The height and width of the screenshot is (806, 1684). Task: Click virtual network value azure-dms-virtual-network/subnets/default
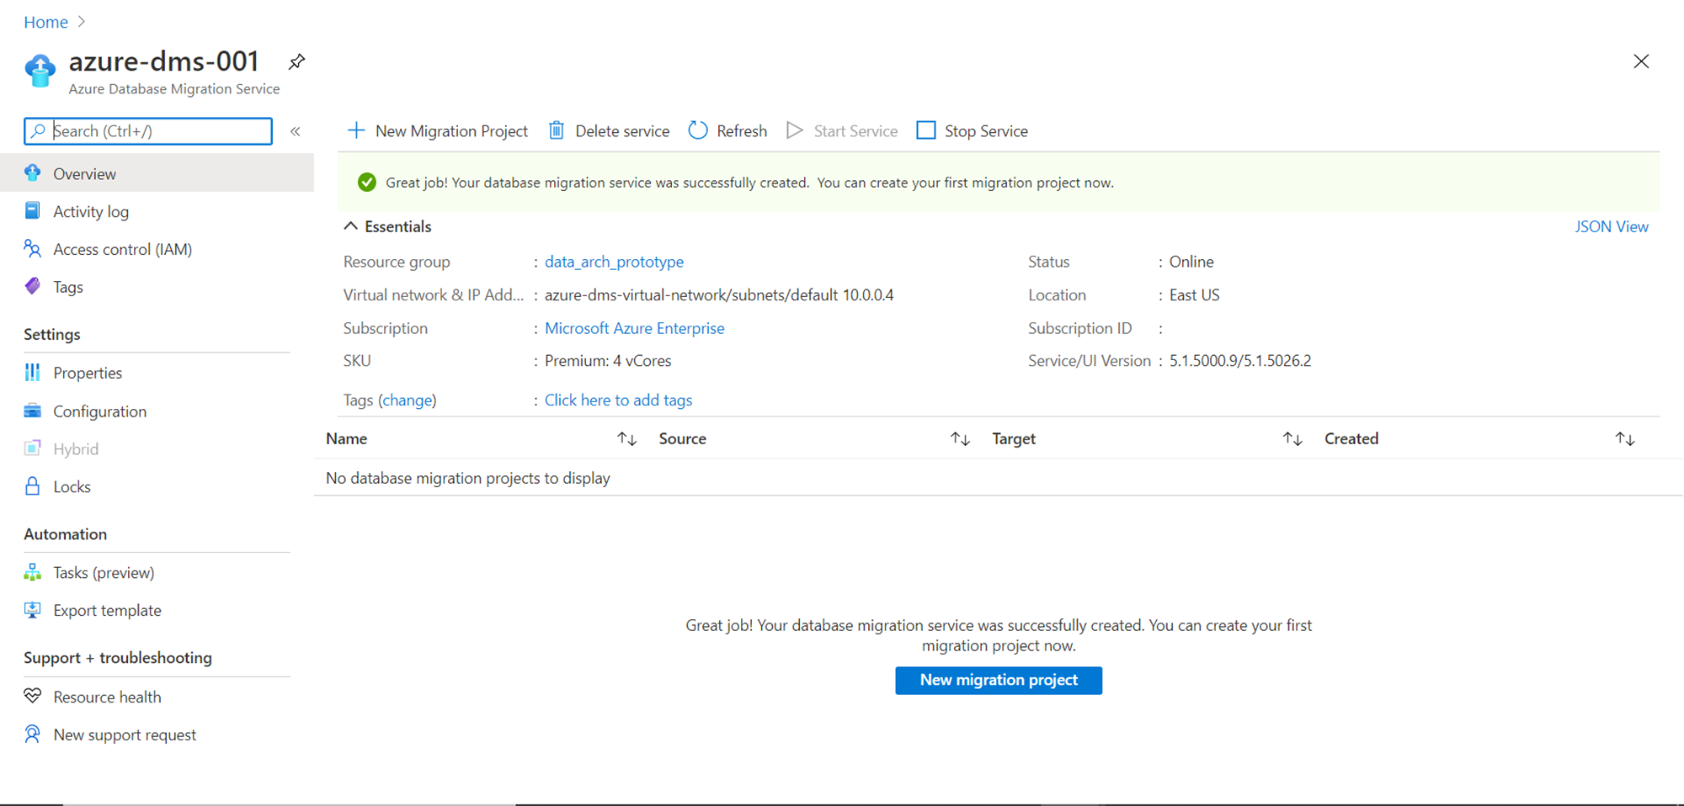click(x=719, y=294)
